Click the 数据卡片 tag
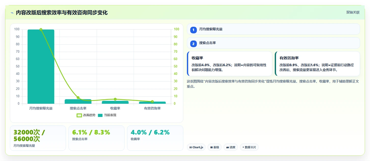370x161 pixels. click(249, 147)
